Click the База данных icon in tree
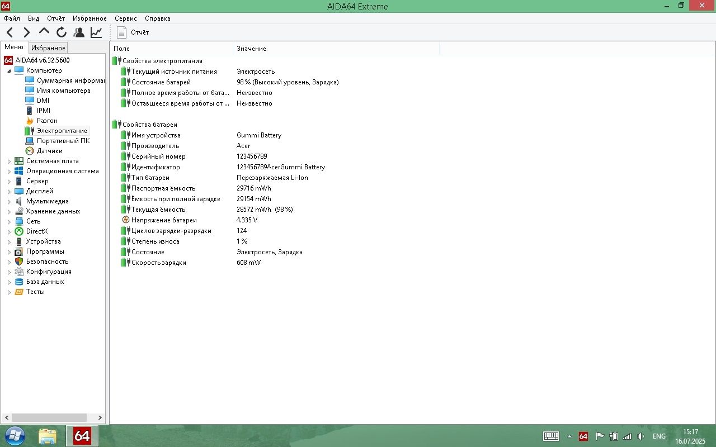The height and width of the screenshot is (447, 716). coord(19,282)
